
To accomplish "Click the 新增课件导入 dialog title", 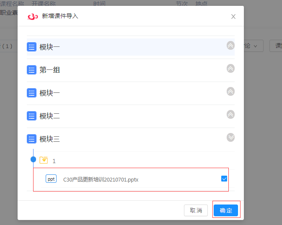I will (x=60, y=16).
